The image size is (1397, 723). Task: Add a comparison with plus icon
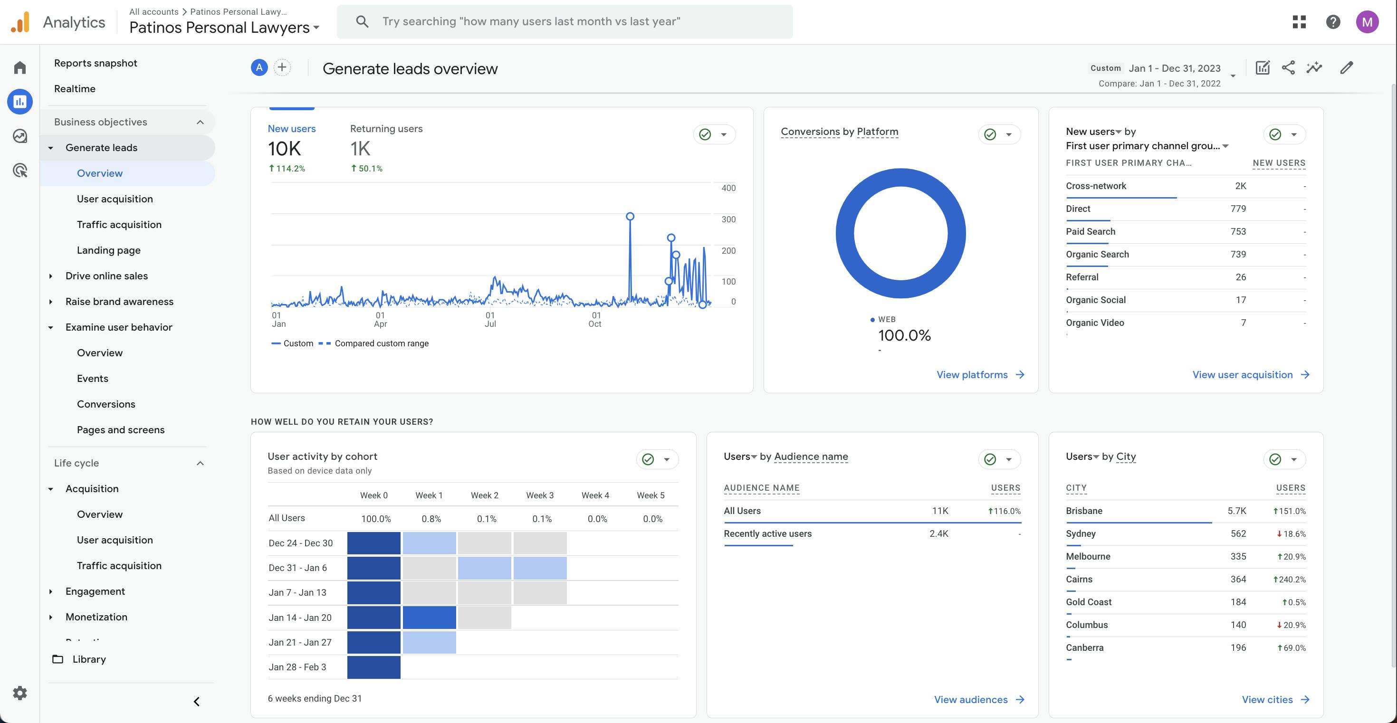click(282, 68)
